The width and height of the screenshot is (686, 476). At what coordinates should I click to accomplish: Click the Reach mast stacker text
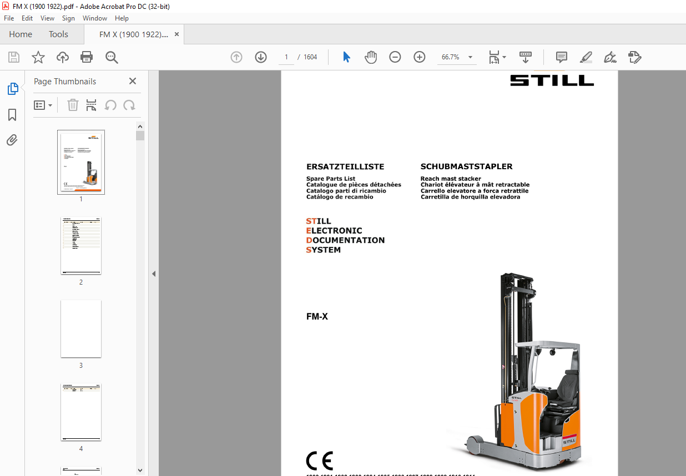(451, 179)
